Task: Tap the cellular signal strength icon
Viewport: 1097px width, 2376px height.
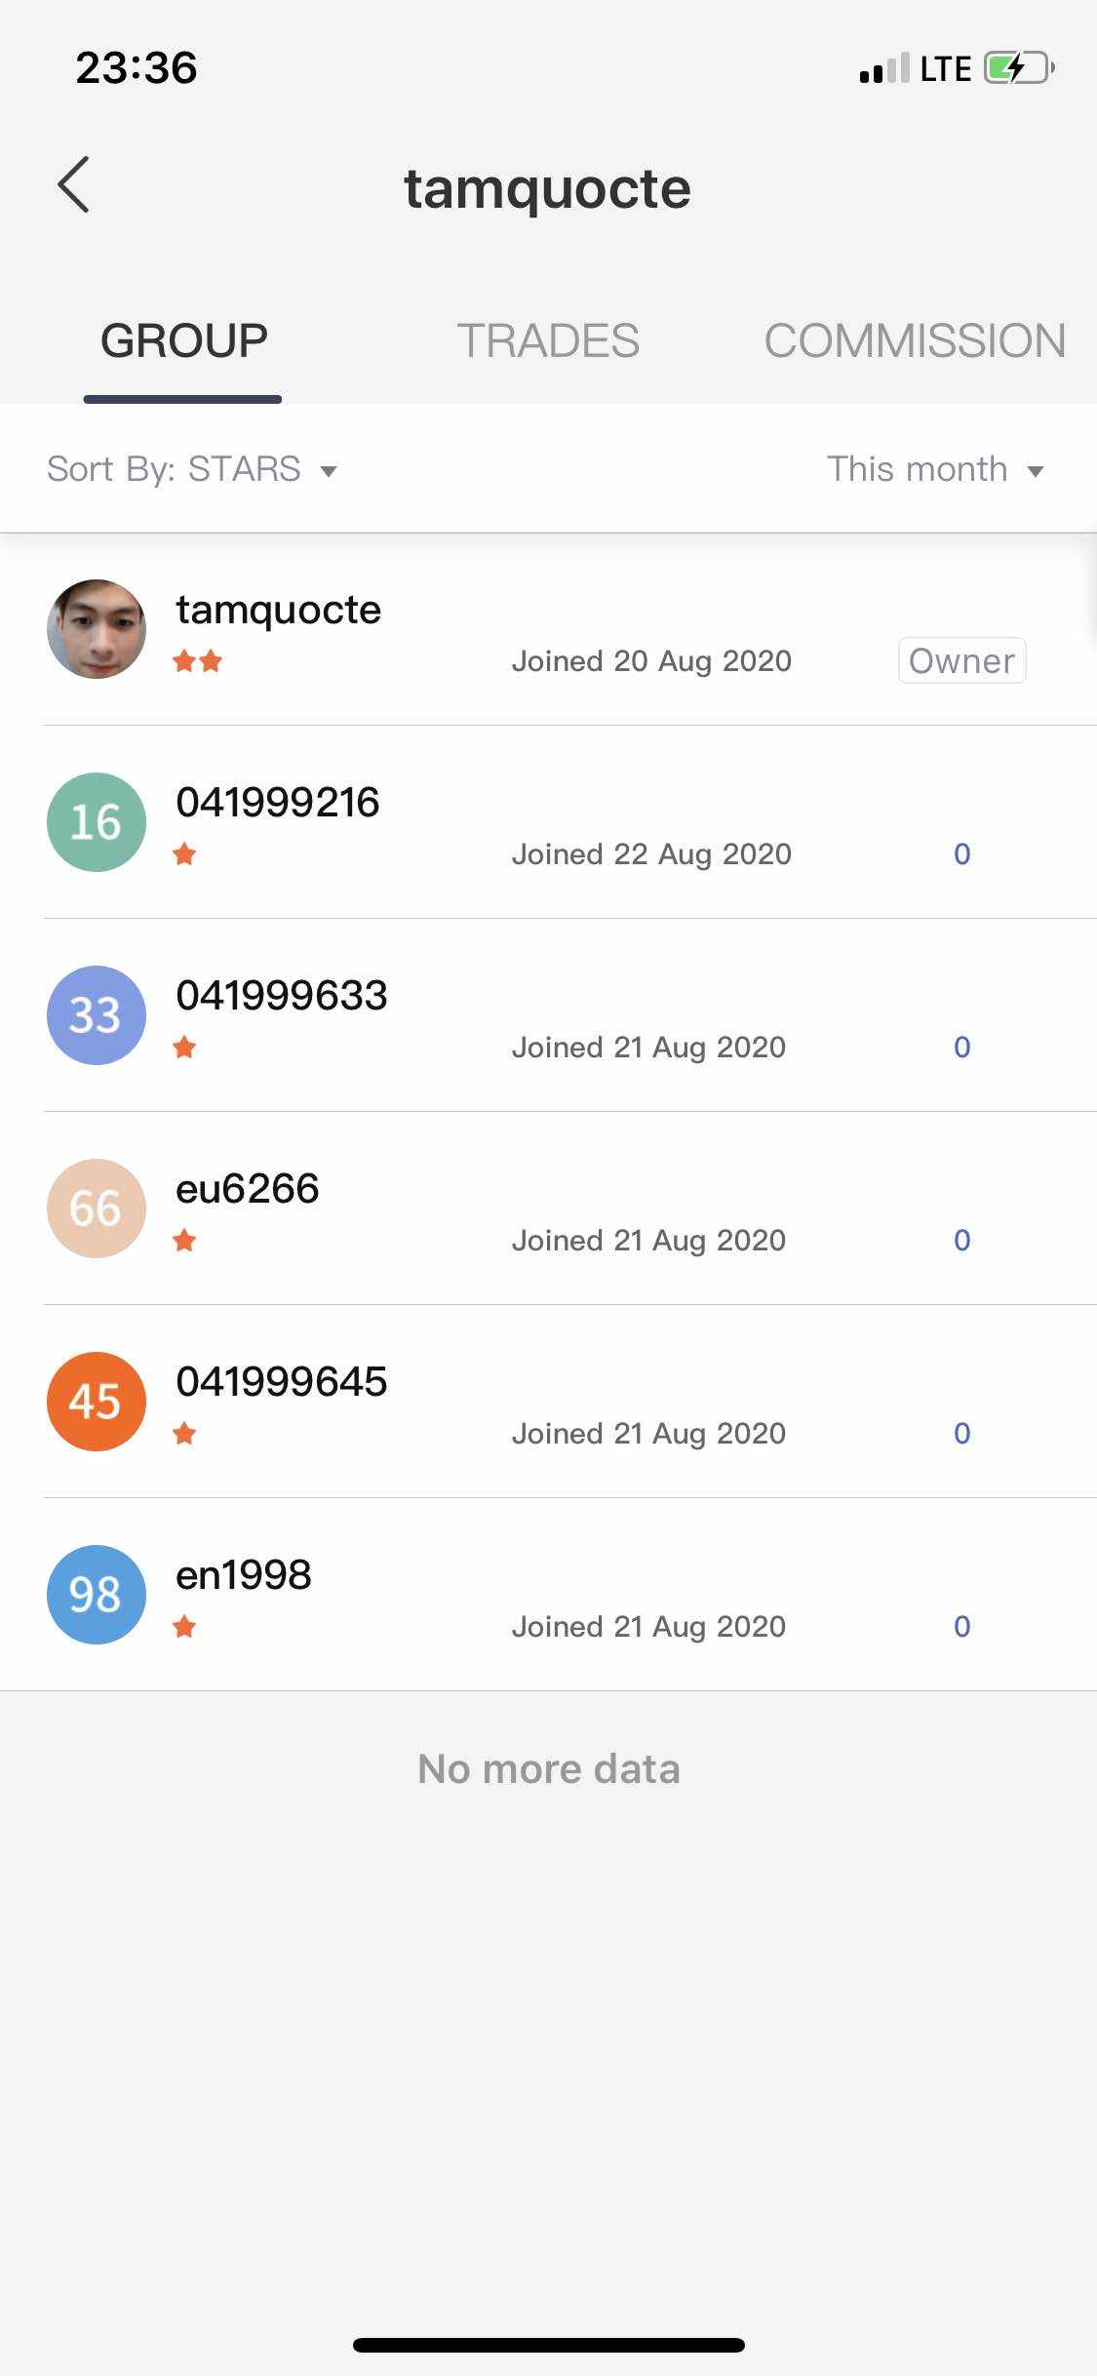Action: coord(883,68)
